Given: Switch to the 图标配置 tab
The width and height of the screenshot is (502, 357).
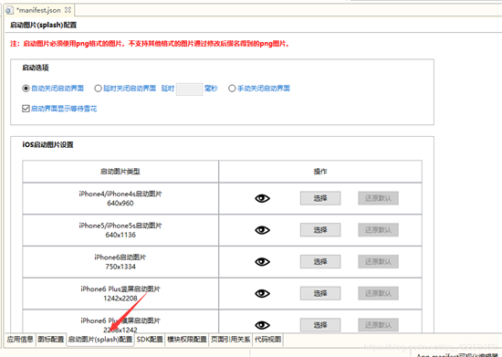Looking at the screenshot, I should [x=50, y=340].
